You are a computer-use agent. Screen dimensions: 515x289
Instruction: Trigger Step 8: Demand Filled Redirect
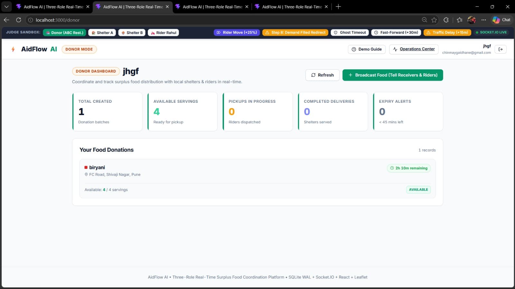click(295, 32)
